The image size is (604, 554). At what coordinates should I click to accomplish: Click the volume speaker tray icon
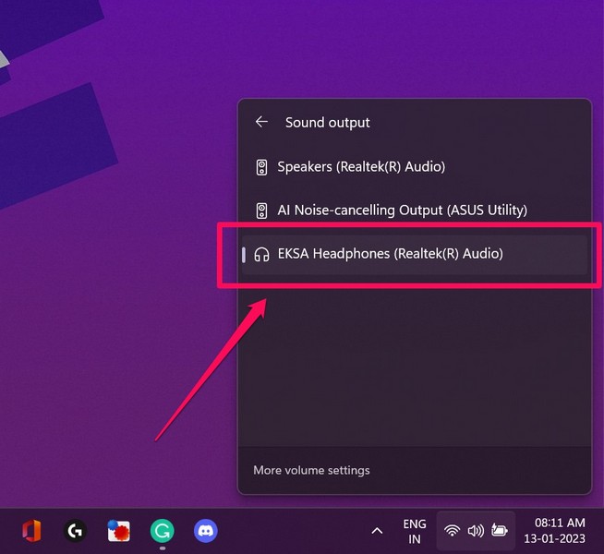[476, 531]
